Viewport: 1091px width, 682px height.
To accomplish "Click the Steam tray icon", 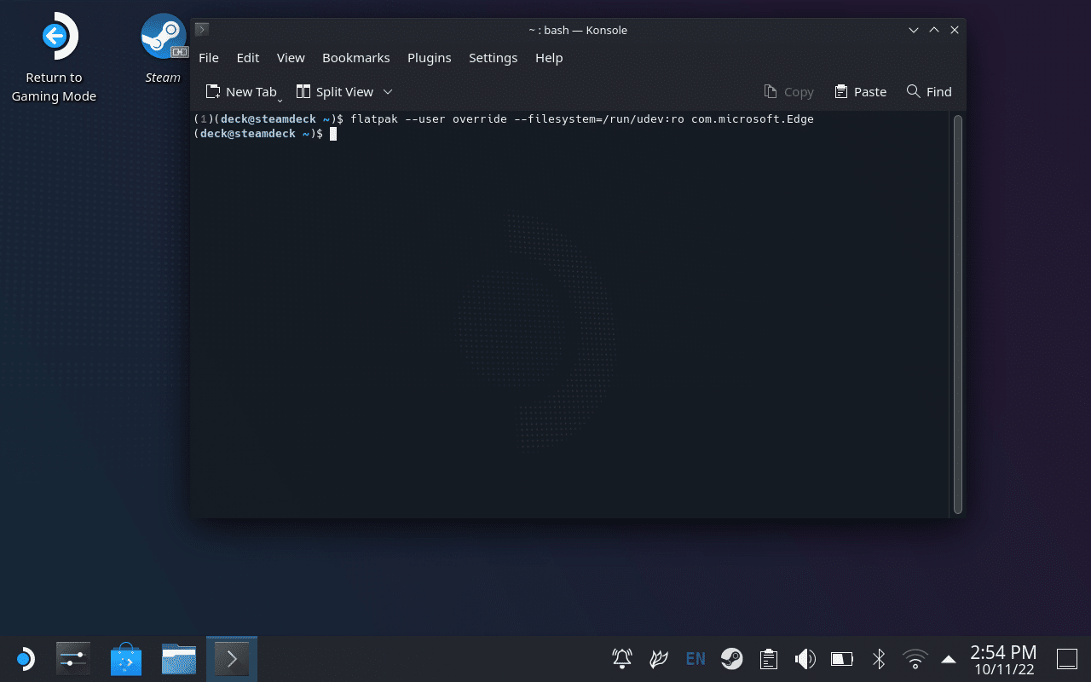I will pos(731,659).
